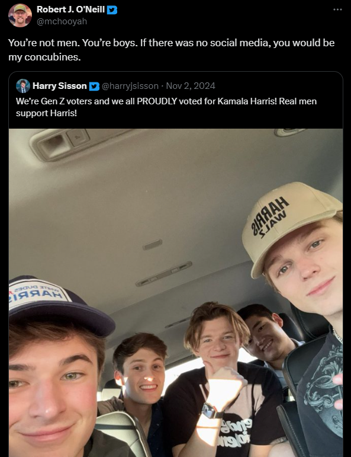Open Robert J. O'Neill's profile avatar
This screenshot has height=457, width=351.
[20, 15]
